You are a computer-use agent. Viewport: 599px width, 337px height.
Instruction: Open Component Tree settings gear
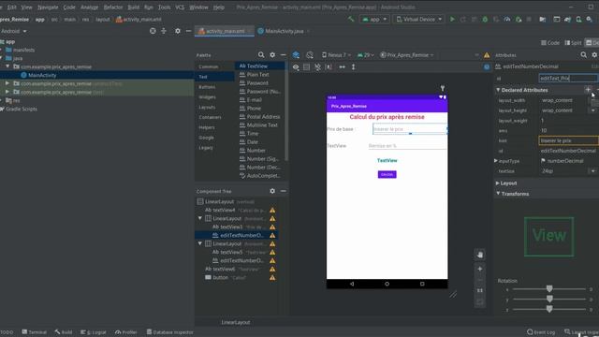tap(272, 191)
